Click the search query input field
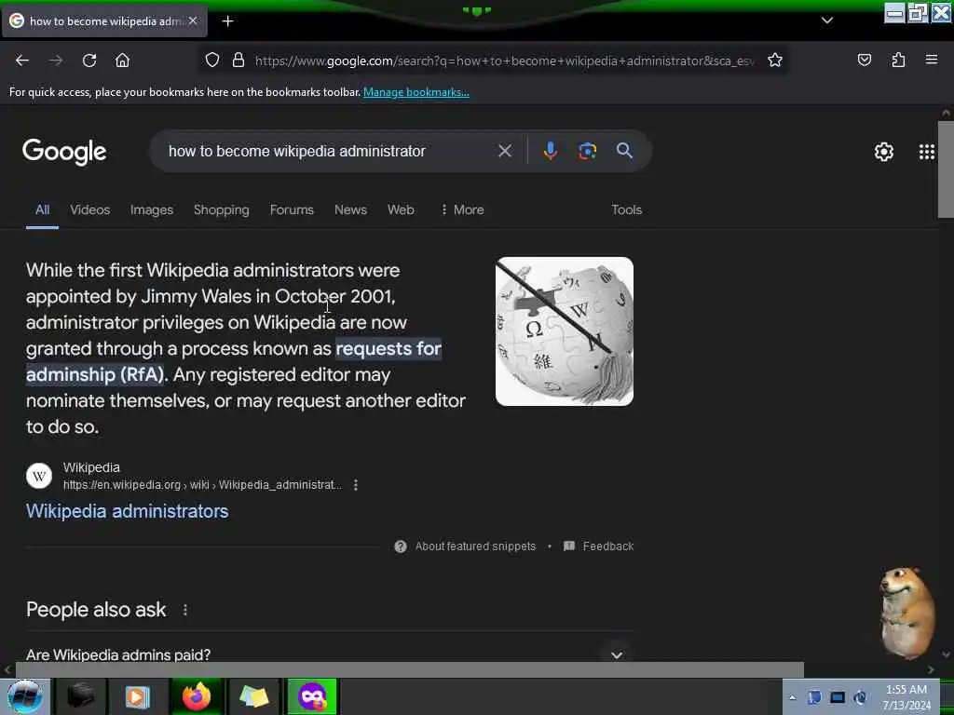This screenshot has width=954, height=715. 329,151
